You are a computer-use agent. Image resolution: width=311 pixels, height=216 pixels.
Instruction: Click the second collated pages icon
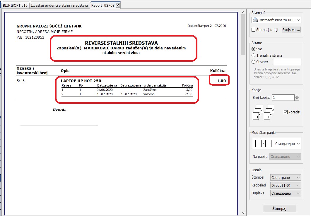coord(269,112)
